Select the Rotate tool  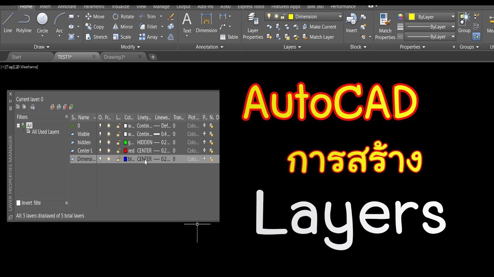(123, 17)
